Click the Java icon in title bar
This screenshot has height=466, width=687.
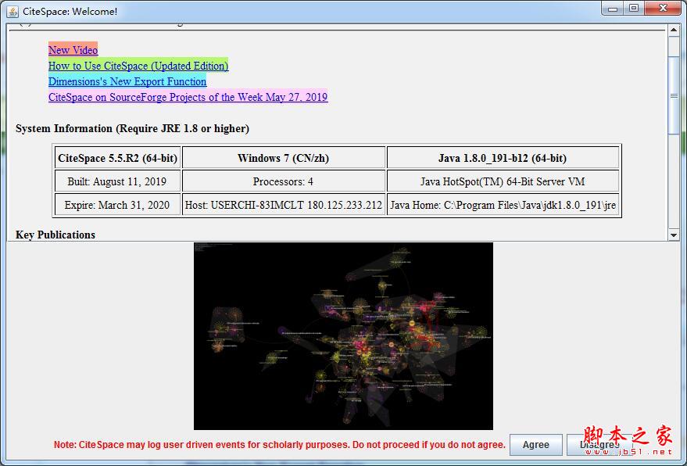(x=13, y=12)
